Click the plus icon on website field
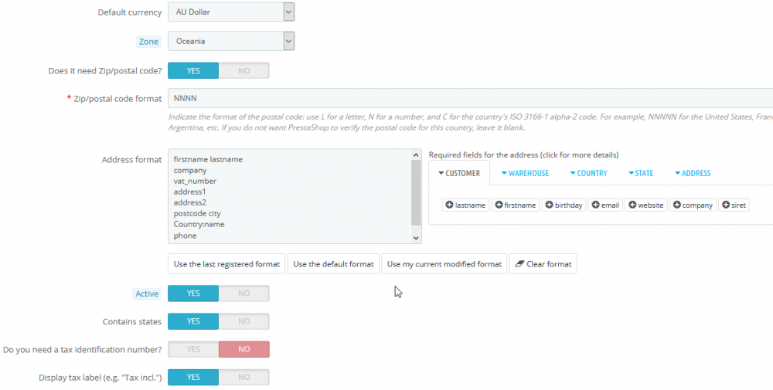The width and height of the screenshot is (773, 390). pos(632,205)
